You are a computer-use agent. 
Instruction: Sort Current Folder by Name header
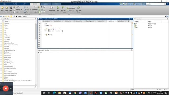[x=7, y=21]
